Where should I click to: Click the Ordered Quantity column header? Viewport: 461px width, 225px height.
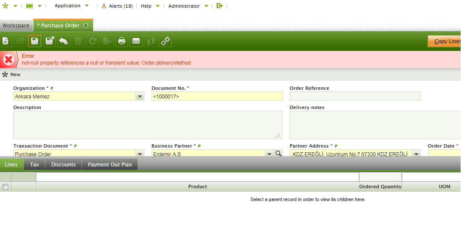pyautogui.click(x=380, y=187)
